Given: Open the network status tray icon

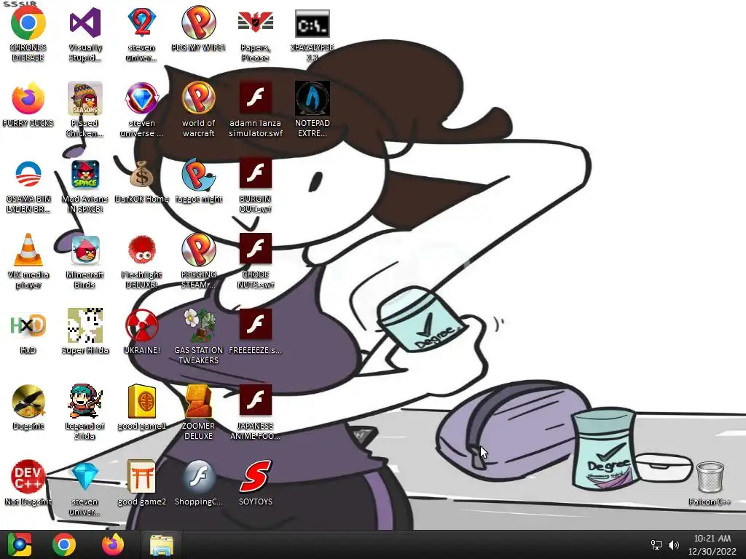Looking at the screenshot, I should (x=656, y=544).
